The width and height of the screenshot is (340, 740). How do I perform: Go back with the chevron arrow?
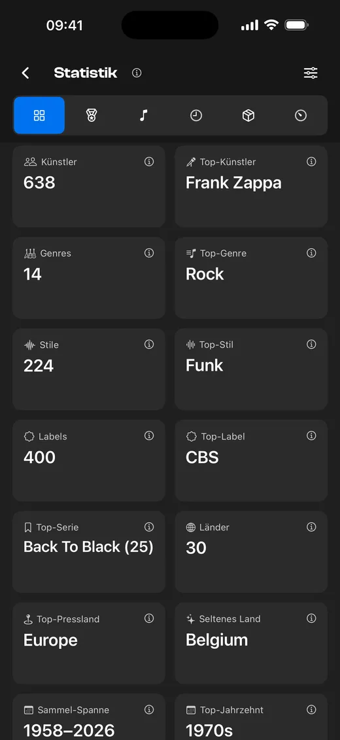click(25, 73)
